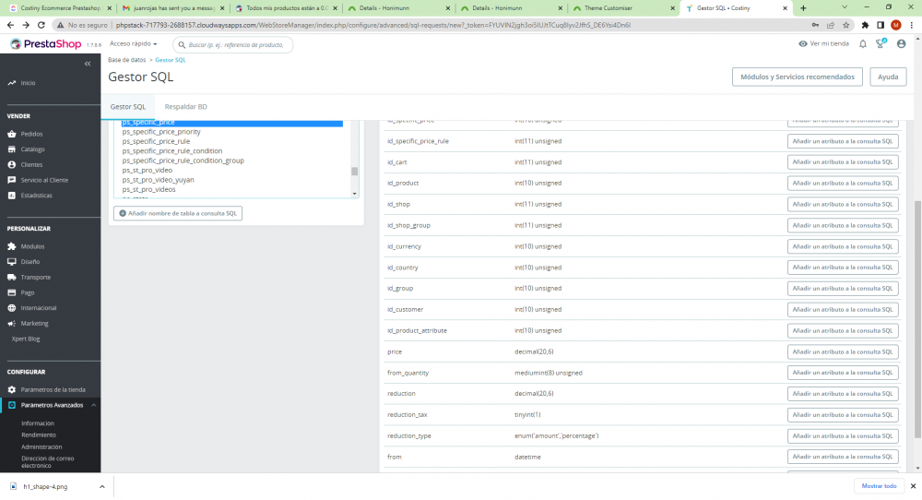Open browser extensions puzzle icon

tap(865, 25)
